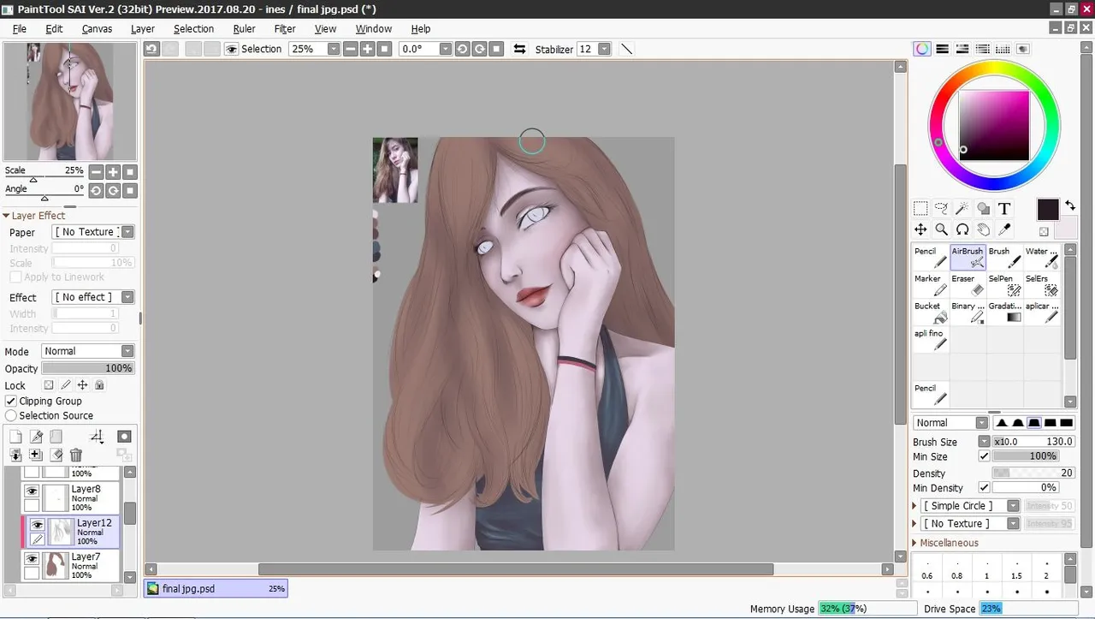Select the Bucket fill tool

pos(931,312)
